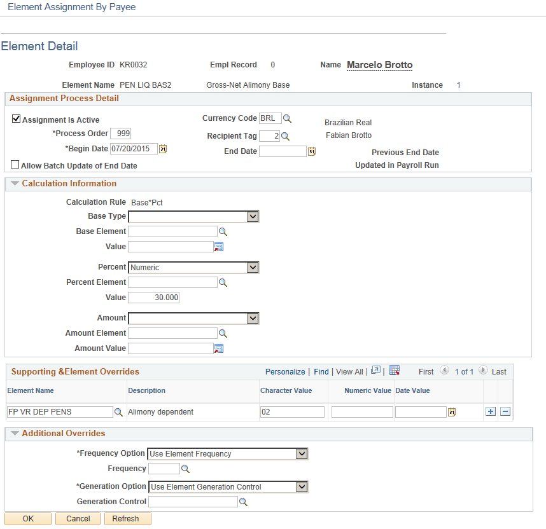Personalize the Supporting Element Overrides grid
Image resolution: width=546 pixels, height=529 pixels.
coord(285,371)
